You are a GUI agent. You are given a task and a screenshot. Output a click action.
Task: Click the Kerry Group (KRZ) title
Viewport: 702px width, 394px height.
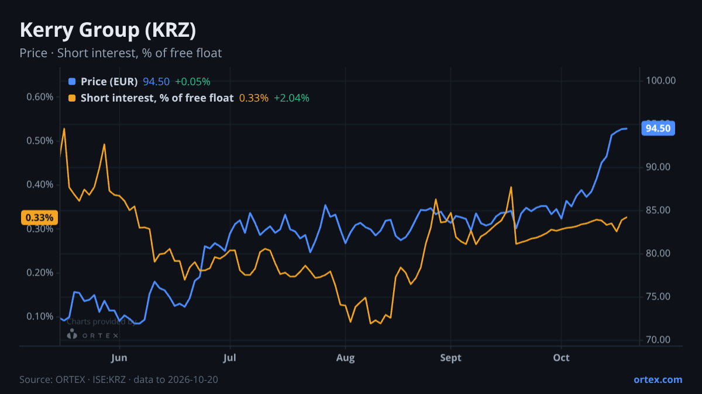pyautogui.click(x=108, y=30)
